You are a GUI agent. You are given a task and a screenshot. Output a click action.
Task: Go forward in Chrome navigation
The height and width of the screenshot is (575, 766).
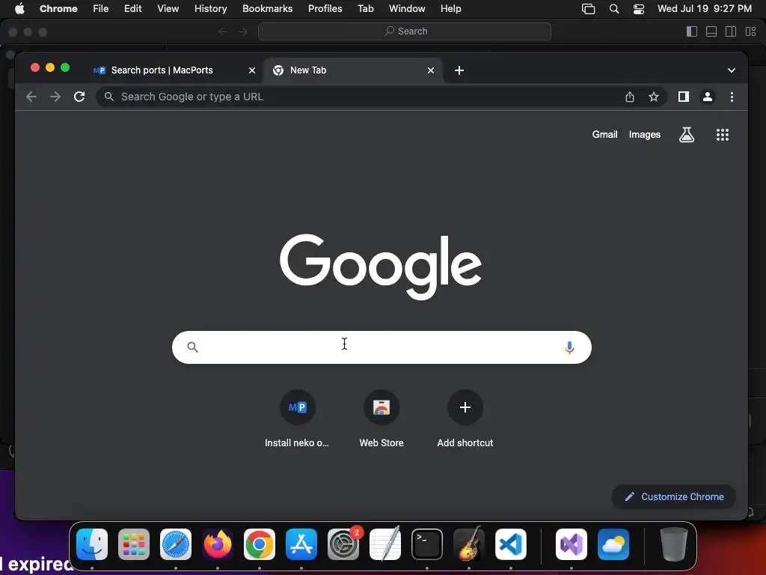click(55, 97)
